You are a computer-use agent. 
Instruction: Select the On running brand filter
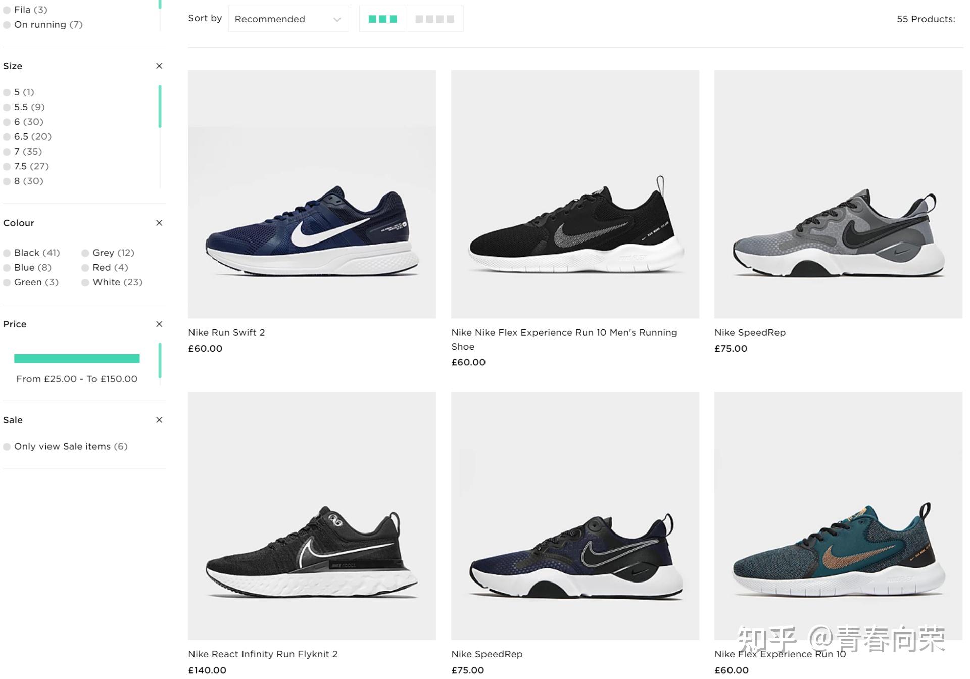(43, 24)
